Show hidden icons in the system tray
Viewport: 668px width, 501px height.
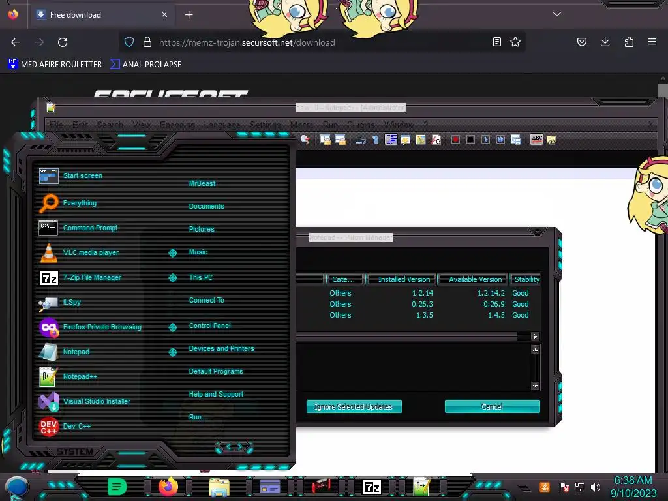(x=524, y=488)
